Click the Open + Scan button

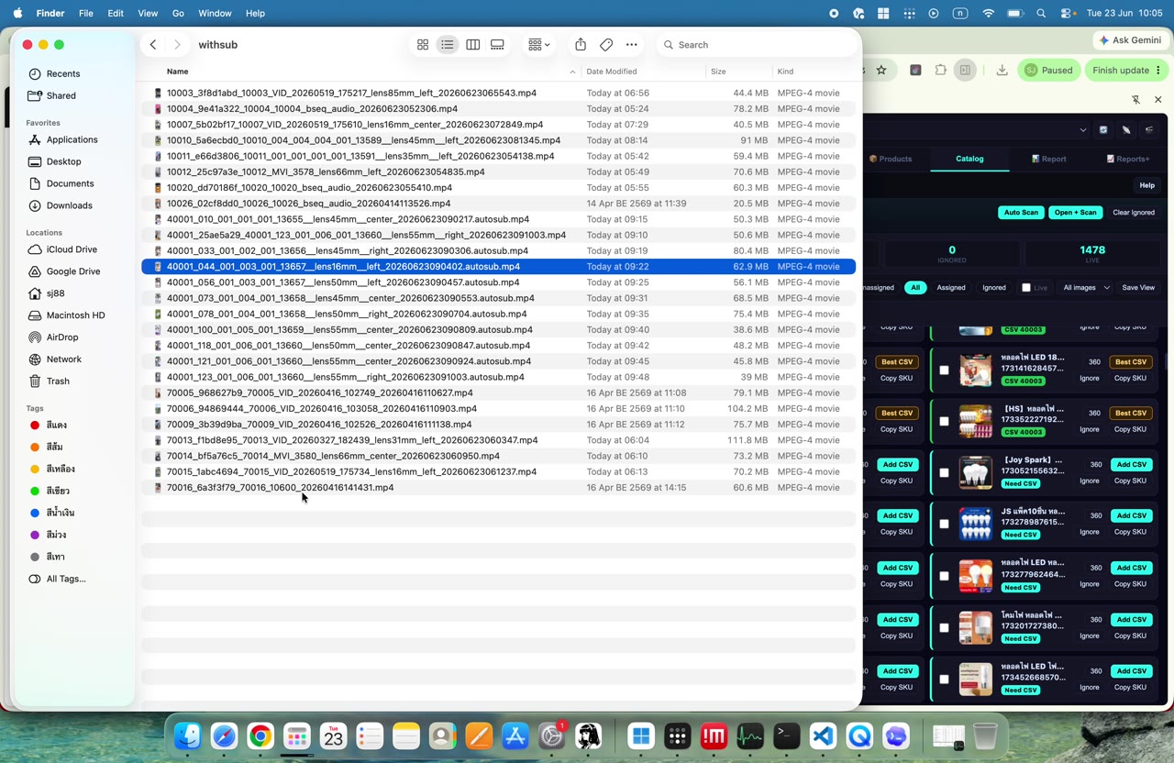pos(1075,213)
